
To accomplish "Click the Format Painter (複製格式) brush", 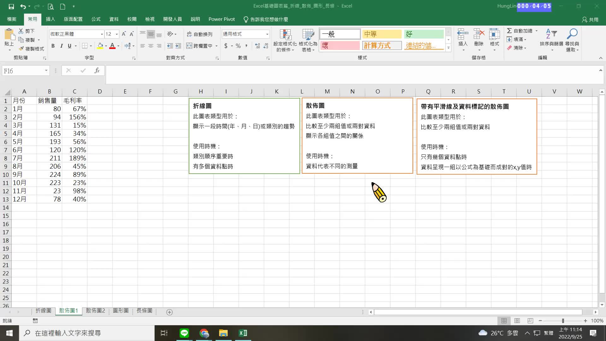I will (21, 49).
